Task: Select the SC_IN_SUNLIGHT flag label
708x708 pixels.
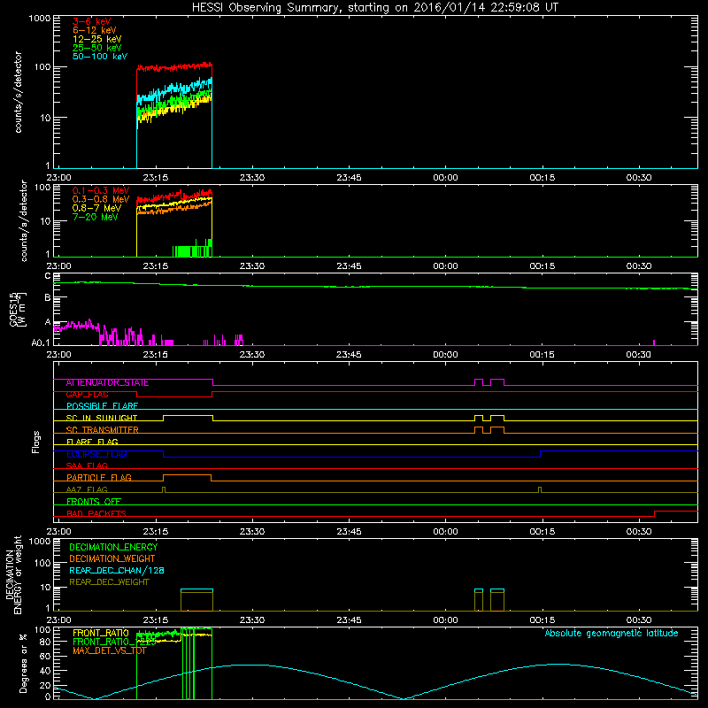Action: click(102, 418)
